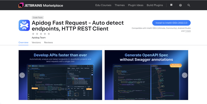The height and width of the screenshot is (104, 207).
Task: Open Themes in top navigation
Action: 120,5
